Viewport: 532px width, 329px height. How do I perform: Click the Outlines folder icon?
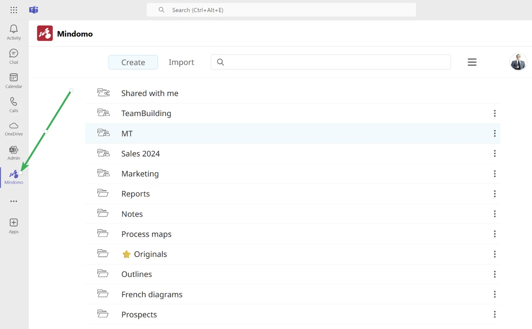tap(103, 273)
